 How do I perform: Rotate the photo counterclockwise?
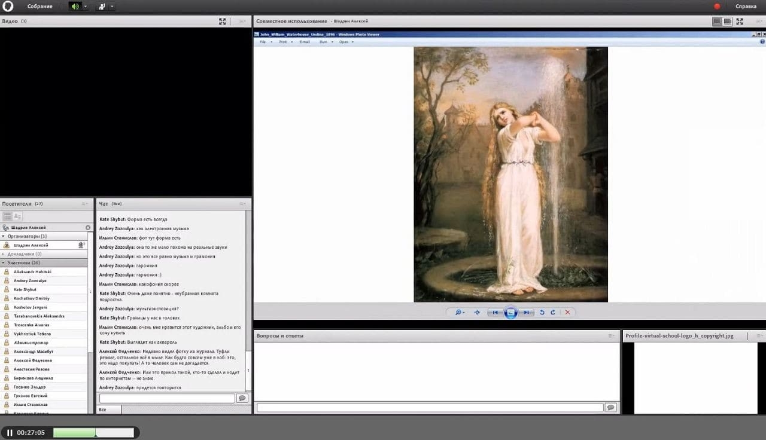(542, 312)
